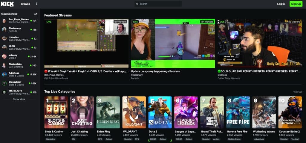This screenshot has width=306, height=143.
Task: Click the Mobile Game tag
Action: pos(234,139)
